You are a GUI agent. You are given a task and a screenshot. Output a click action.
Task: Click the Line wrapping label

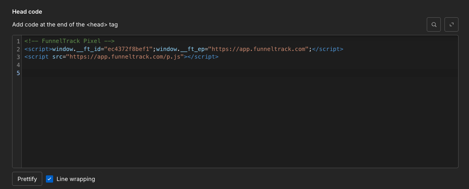(x=76, y=179)
